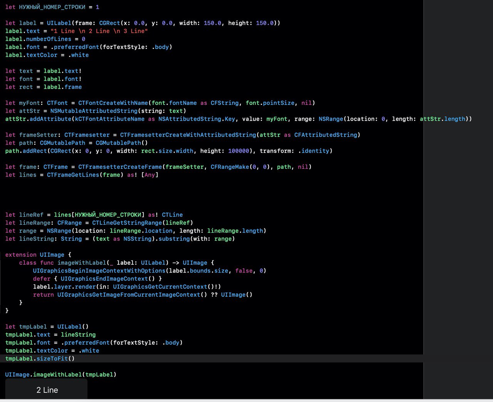
Task: Click the line 'let rect = label.frame'
Action: click(43, 87)
